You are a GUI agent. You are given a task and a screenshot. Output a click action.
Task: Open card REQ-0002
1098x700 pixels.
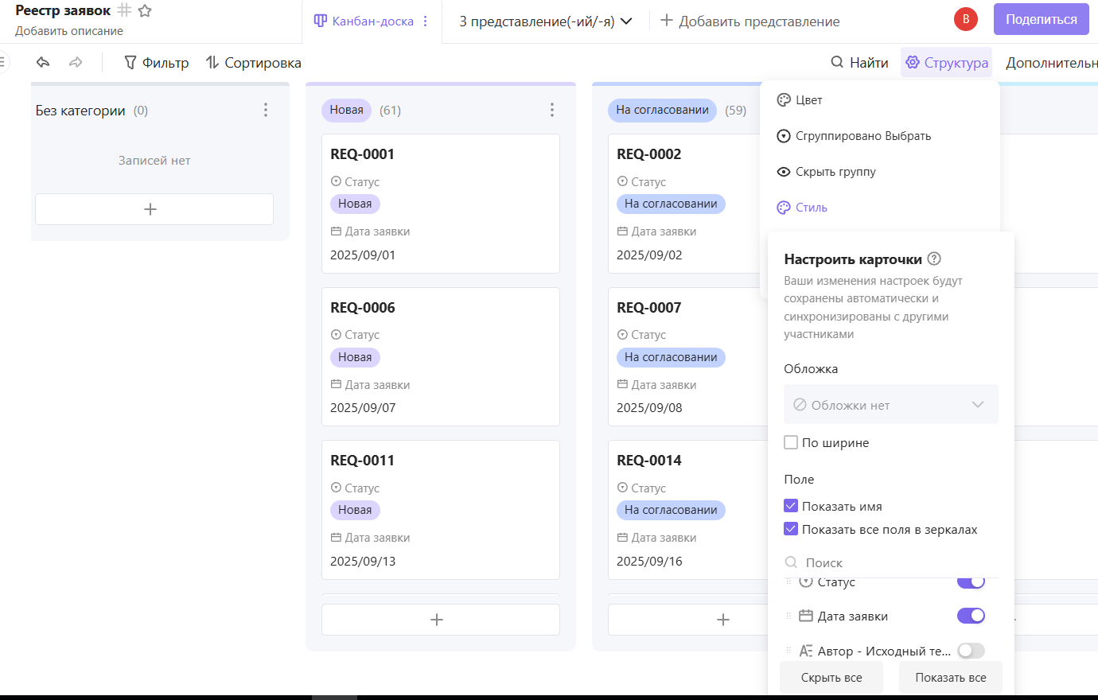tap(684, 204)
